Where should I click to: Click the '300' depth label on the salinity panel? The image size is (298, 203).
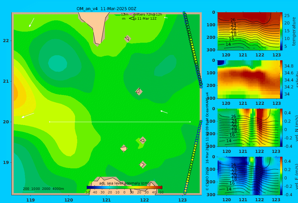click(211, 98)
